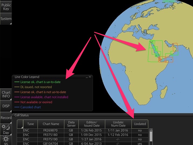Viewport: 193px width, 145px height.
Task: Close the Line Color Legend panel
Action: pyautogui.click(x=90, y=77)
